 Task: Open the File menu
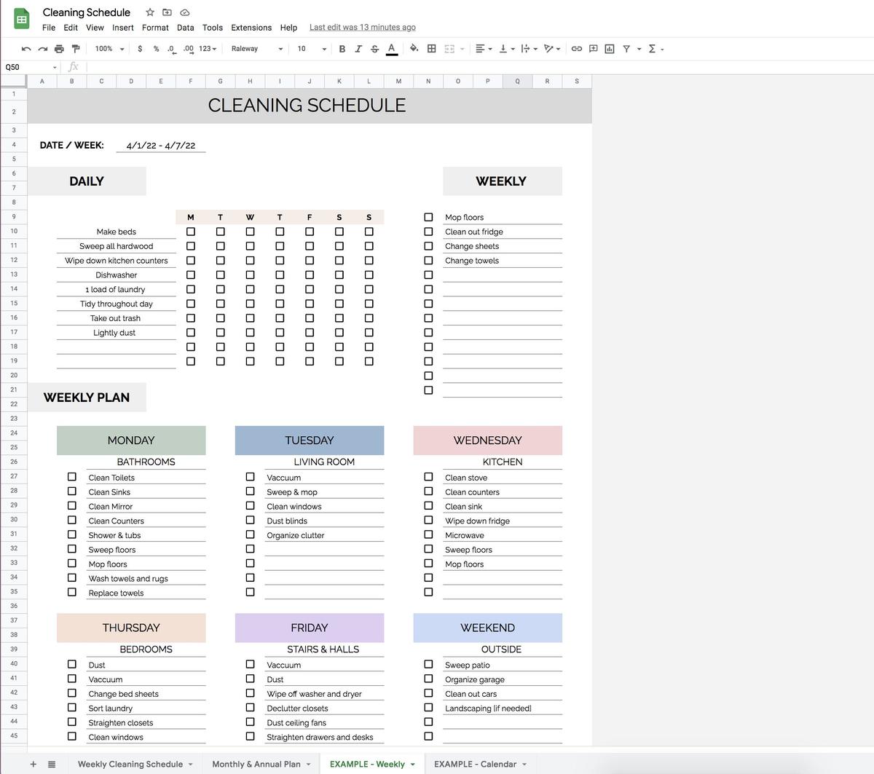[x=49, y=28]
